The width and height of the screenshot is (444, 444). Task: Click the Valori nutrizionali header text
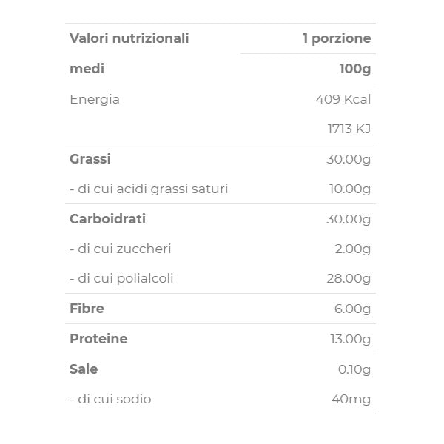click(x=129, y=38)
